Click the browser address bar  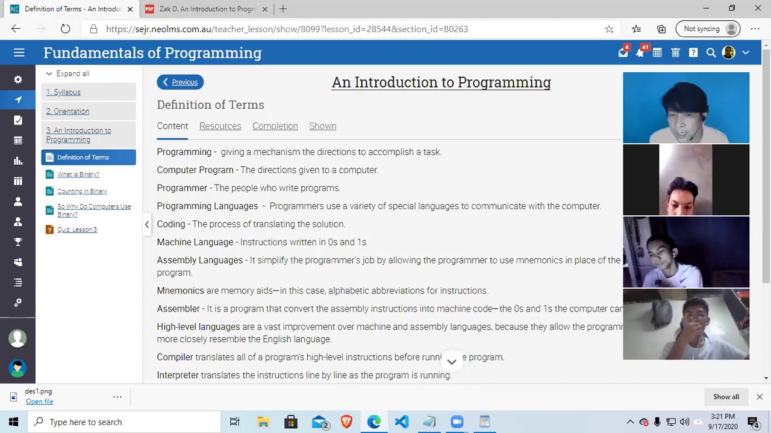[x=349, y=29]
